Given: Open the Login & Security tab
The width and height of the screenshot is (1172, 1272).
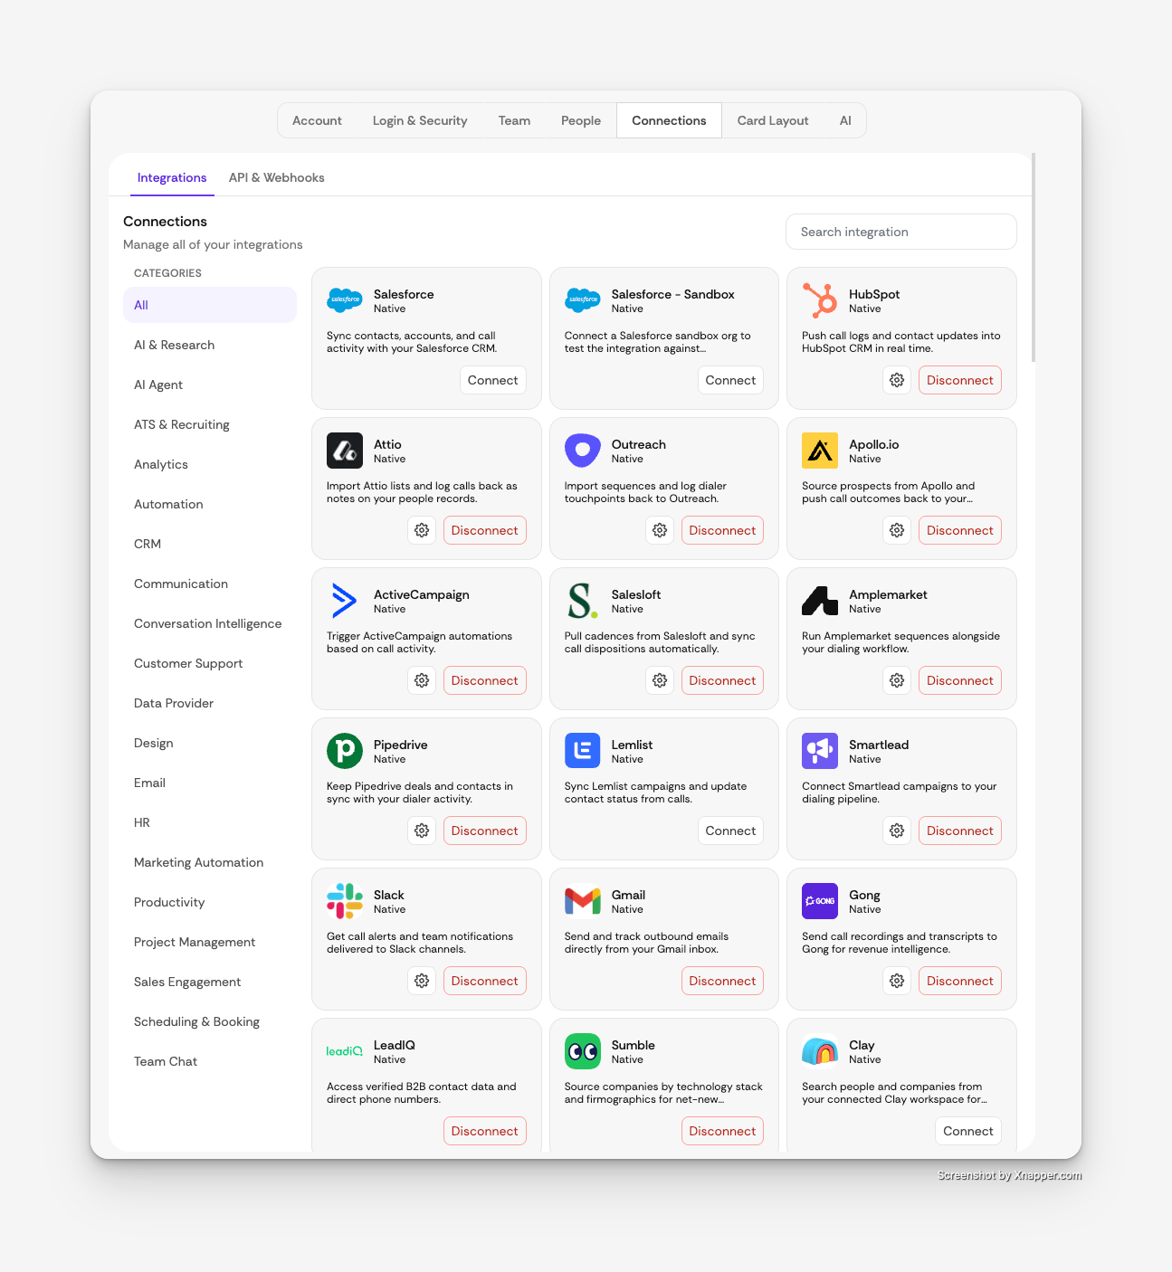Looking at the screenshot, I should [x=420, y=120].
